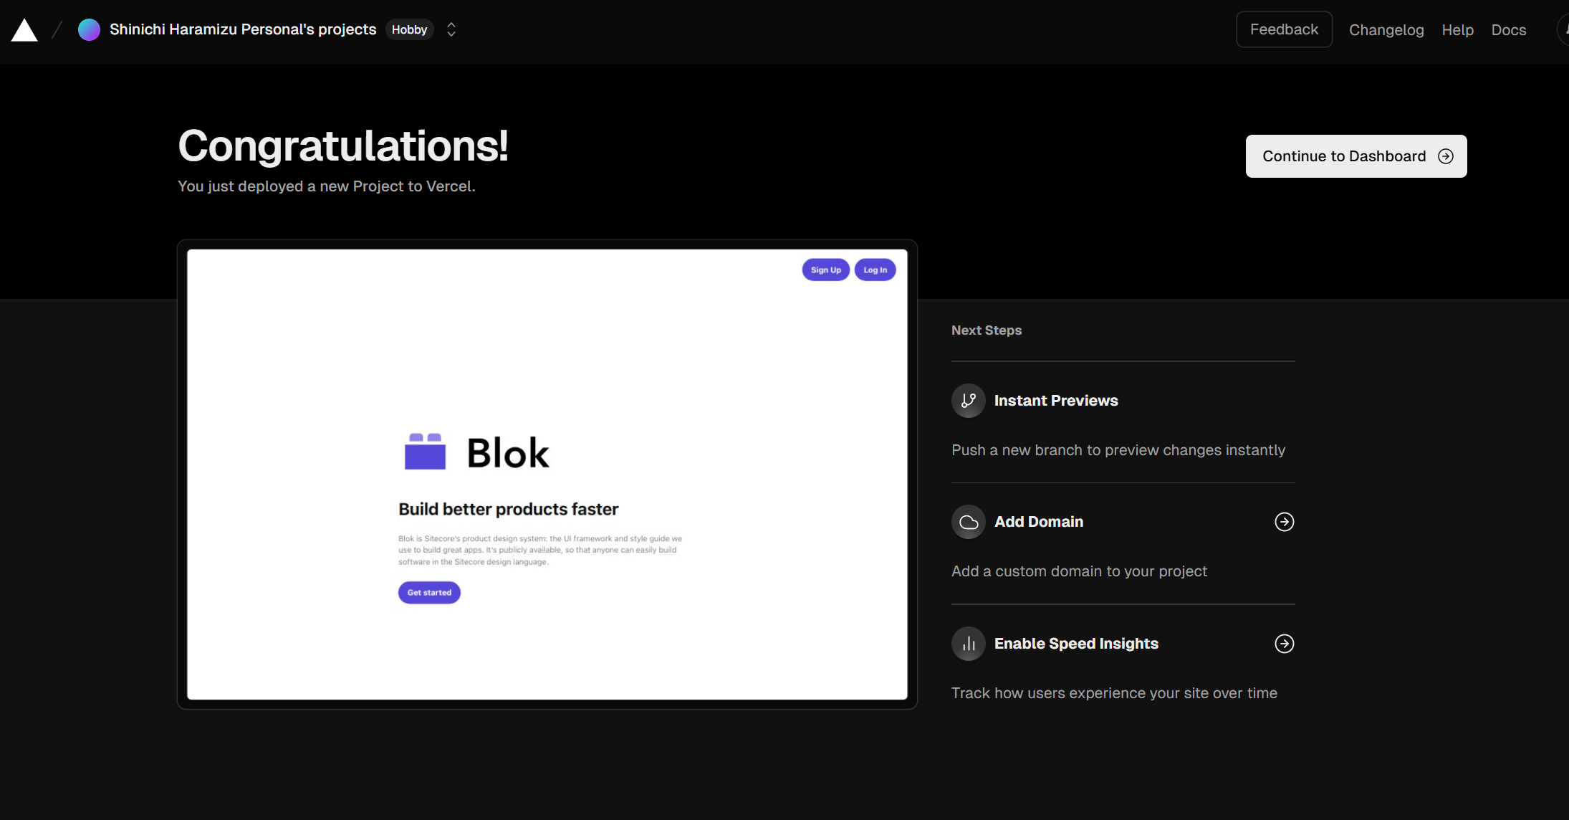This screenshot has height=820, width=1569.
Task: Open the Docs link
Action: point(1509,30)
